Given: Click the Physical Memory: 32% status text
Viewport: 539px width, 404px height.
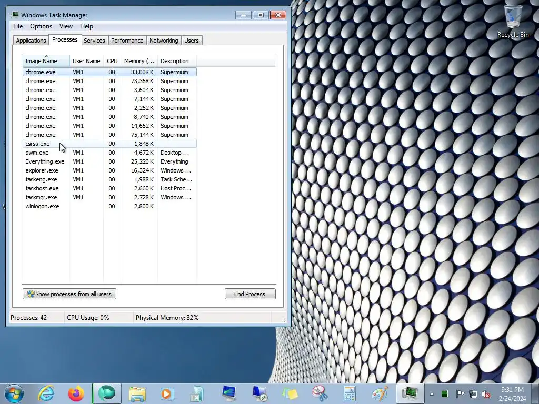Looking at the screenshot, I should (x=167, y=318).
